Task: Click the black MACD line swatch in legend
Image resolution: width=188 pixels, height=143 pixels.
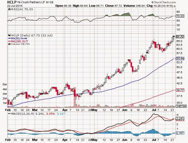Action: (x=9, y=114)
